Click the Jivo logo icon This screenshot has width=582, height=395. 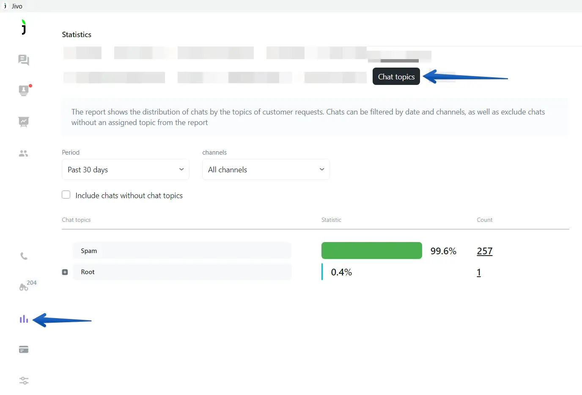24,27
